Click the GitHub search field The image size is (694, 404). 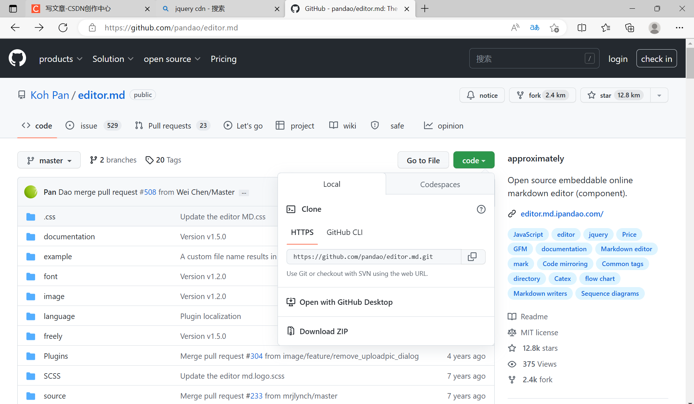[534, 58]
